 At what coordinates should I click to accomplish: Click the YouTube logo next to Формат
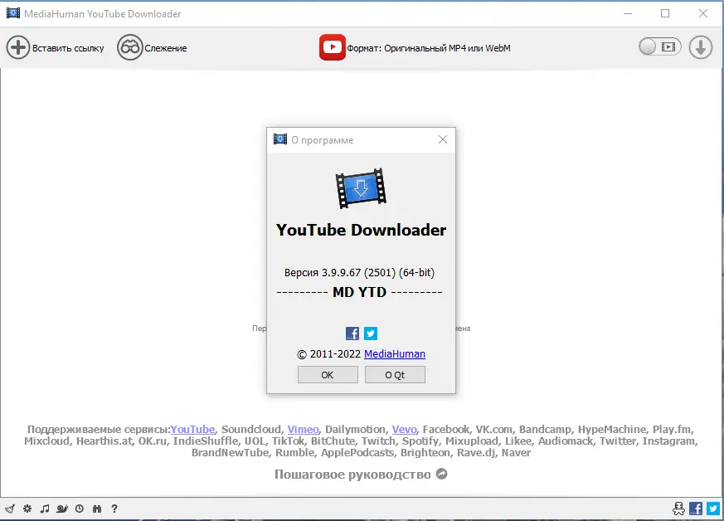click(332, 47)
